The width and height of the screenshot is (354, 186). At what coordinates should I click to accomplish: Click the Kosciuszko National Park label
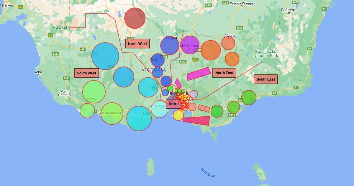pos(265,53)
